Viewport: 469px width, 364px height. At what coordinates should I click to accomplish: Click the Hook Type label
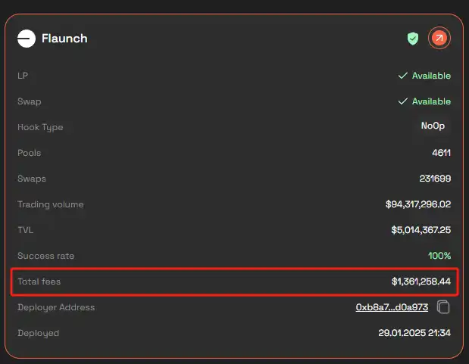40,127
